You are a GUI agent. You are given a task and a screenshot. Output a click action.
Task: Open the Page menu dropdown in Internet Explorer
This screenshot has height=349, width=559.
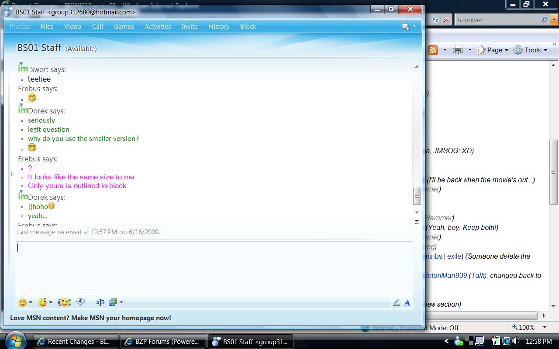pos(493,50)
